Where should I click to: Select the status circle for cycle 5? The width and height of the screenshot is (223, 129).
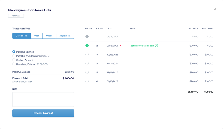pyautogui.click(x=87, y=72)
